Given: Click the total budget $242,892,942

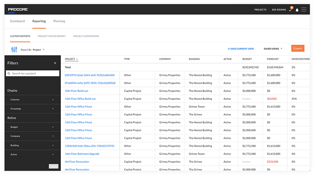Looking at the screenshot, I should click(x=250, y=67).
